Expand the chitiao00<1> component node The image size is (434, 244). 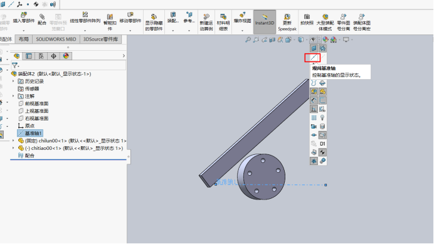click(13, 148)
